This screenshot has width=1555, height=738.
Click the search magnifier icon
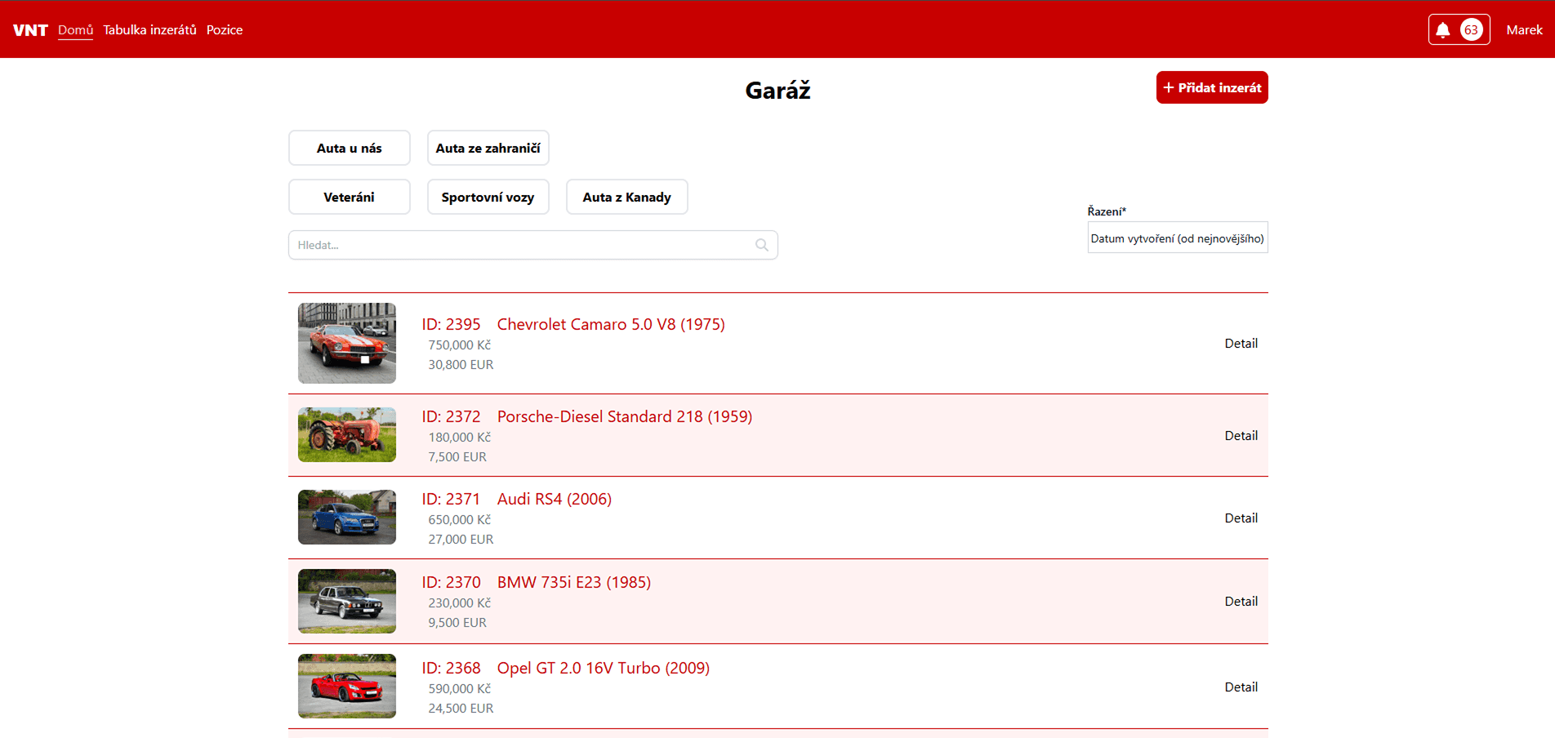point(761,245)
